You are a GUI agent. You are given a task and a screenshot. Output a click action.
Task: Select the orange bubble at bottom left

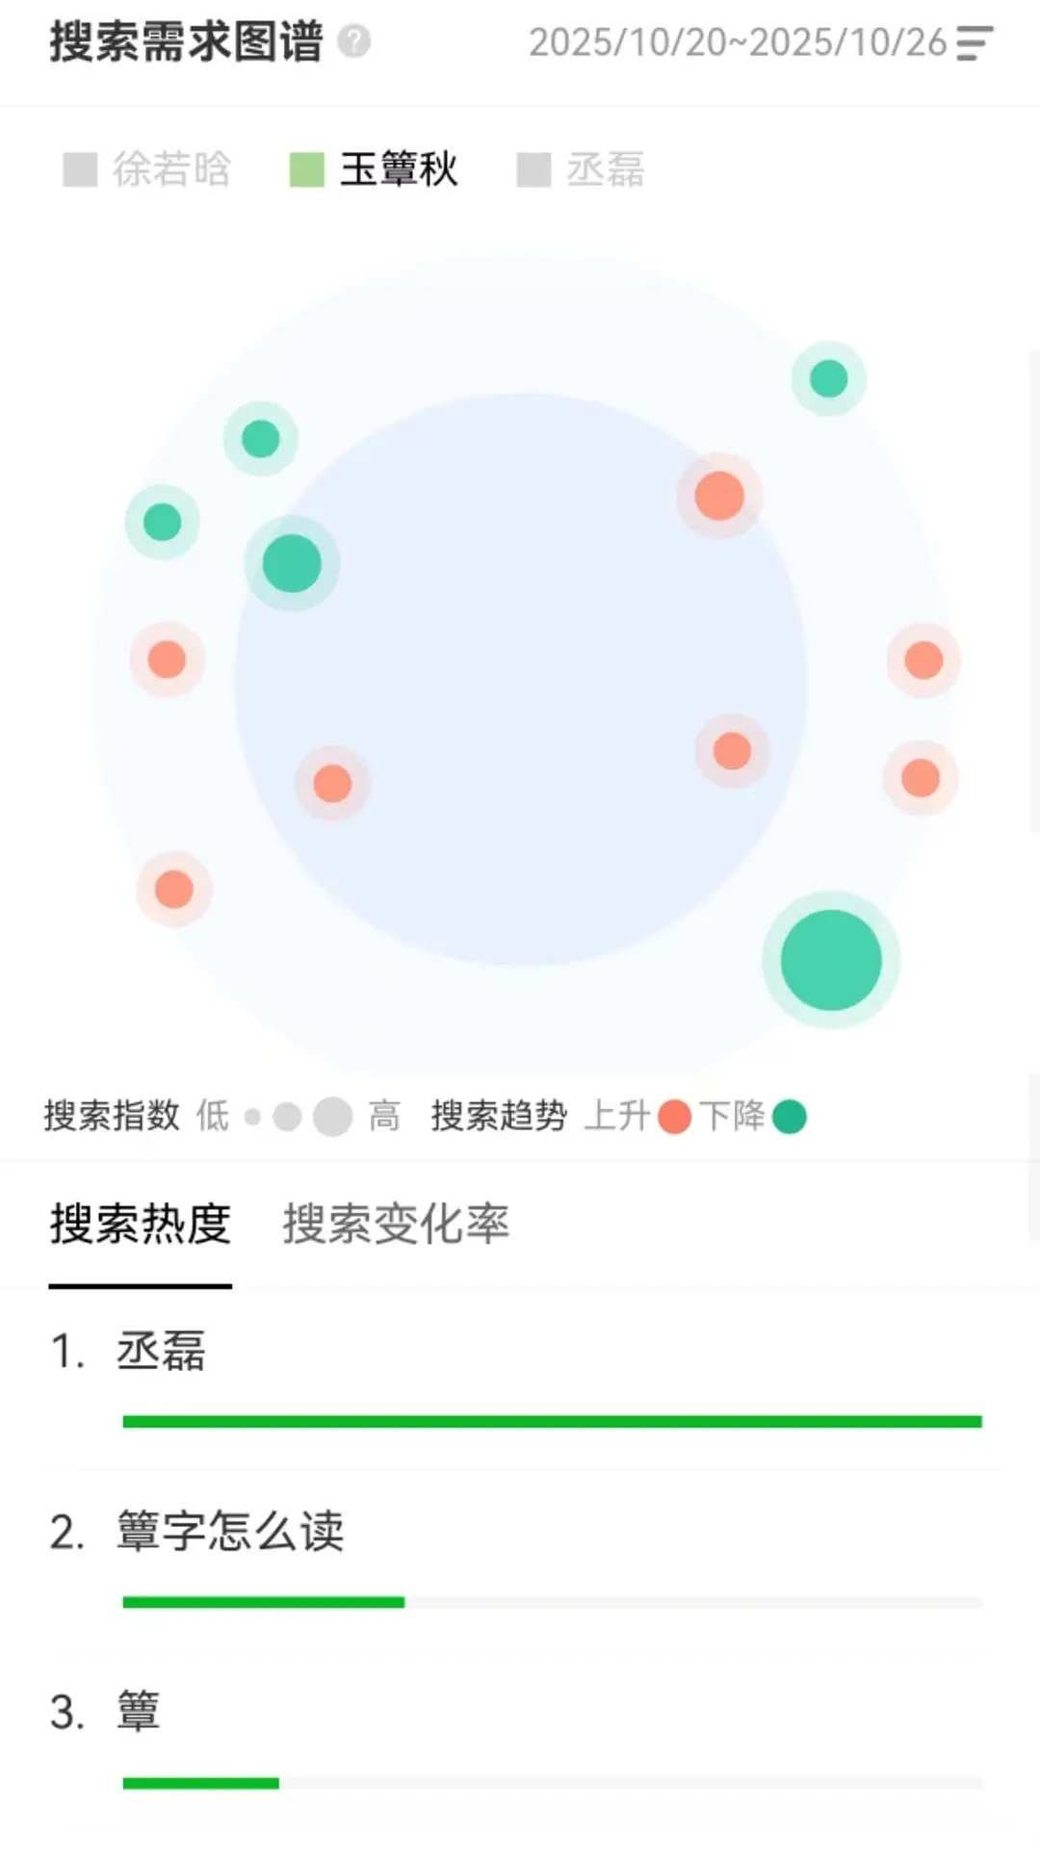pyautogui.click(x=174, y=889)
